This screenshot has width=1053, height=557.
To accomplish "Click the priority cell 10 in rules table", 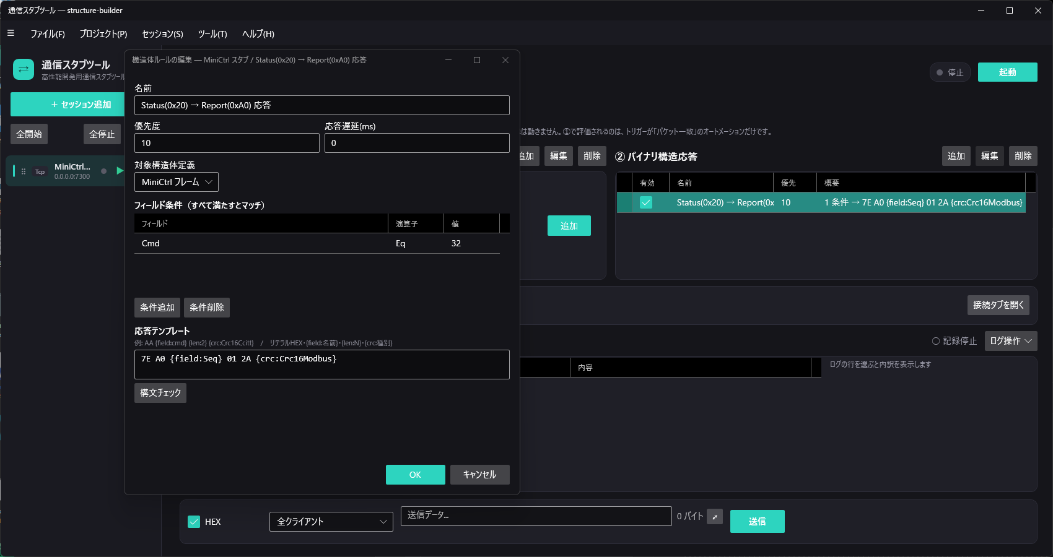I will [x=795, y=202].
